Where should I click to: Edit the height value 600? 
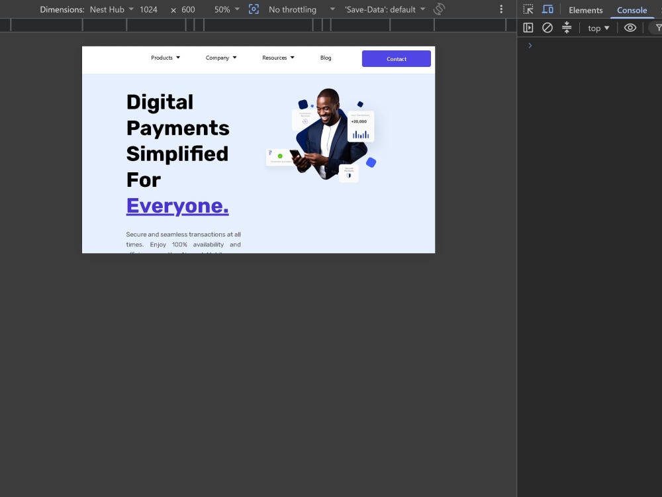(188, 9)
